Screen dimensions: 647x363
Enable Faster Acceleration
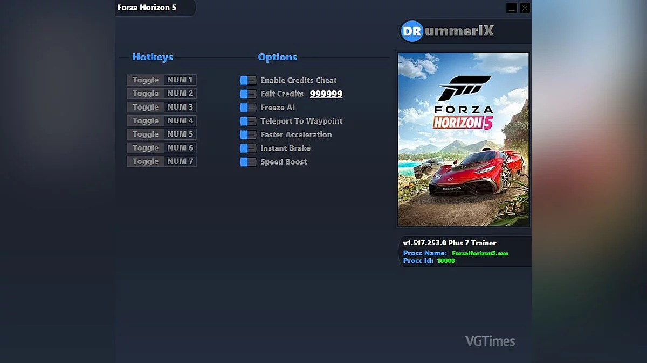247,134
